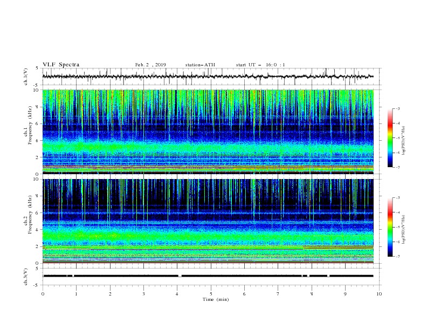Click the ch.3(V) axis label
This screenshot has height=330, width=427.
click(26, 277)
